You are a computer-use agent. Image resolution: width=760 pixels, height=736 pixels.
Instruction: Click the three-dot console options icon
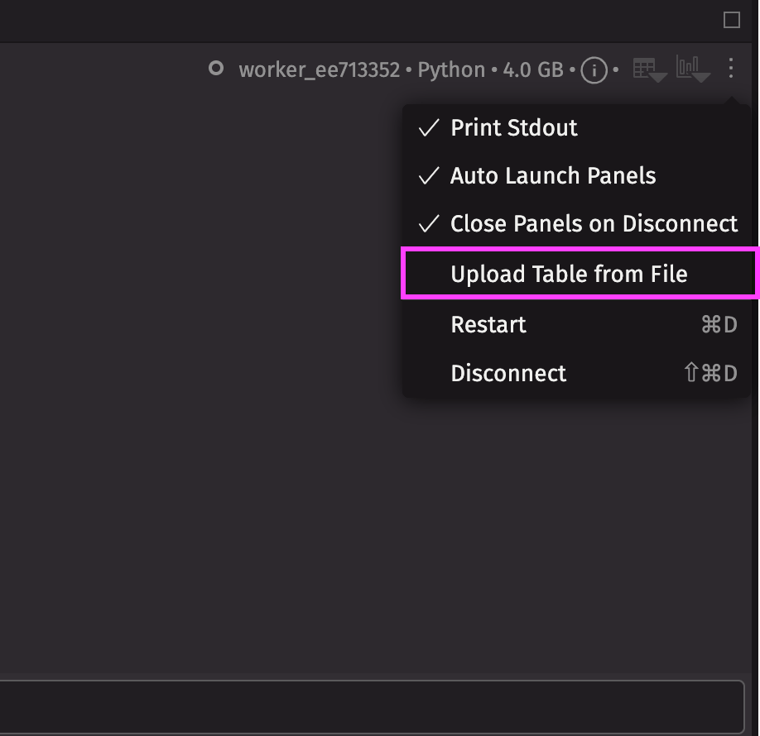730,69
